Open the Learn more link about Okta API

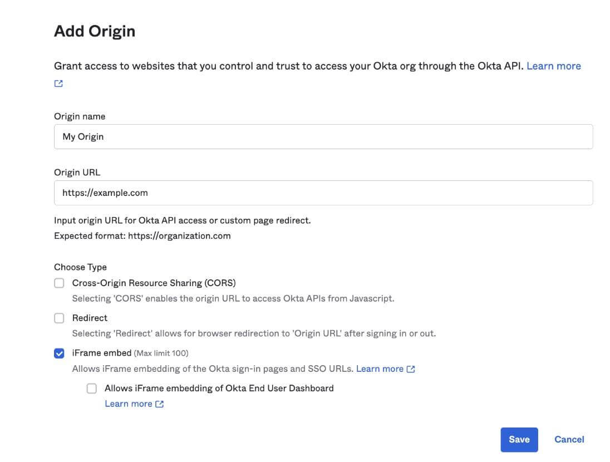(553, 66)
